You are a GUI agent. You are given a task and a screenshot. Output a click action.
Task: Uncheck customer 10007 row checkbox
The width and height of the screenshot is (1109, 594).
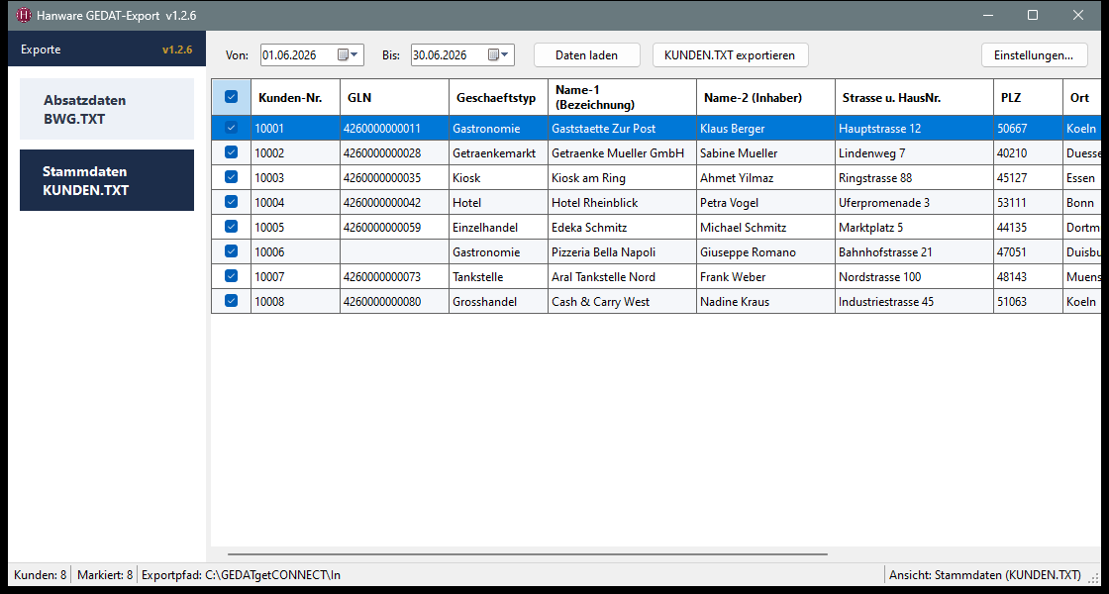[x=232, y=276]
